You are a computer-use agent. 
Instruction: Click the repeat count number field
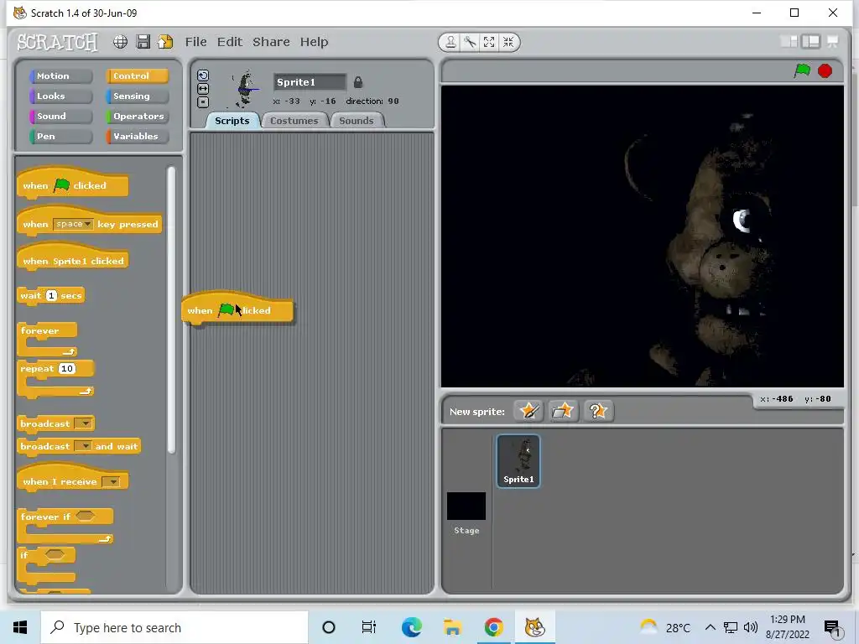click(x=67, y=369)
